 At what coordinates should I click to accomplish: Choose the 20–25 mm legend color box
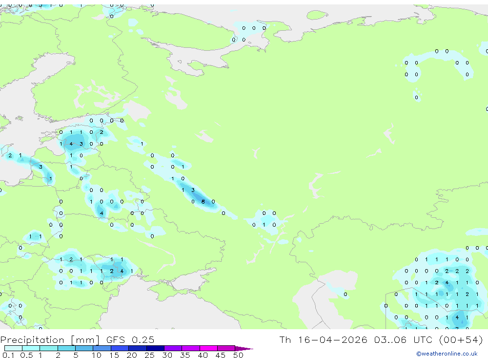point(138,348)
